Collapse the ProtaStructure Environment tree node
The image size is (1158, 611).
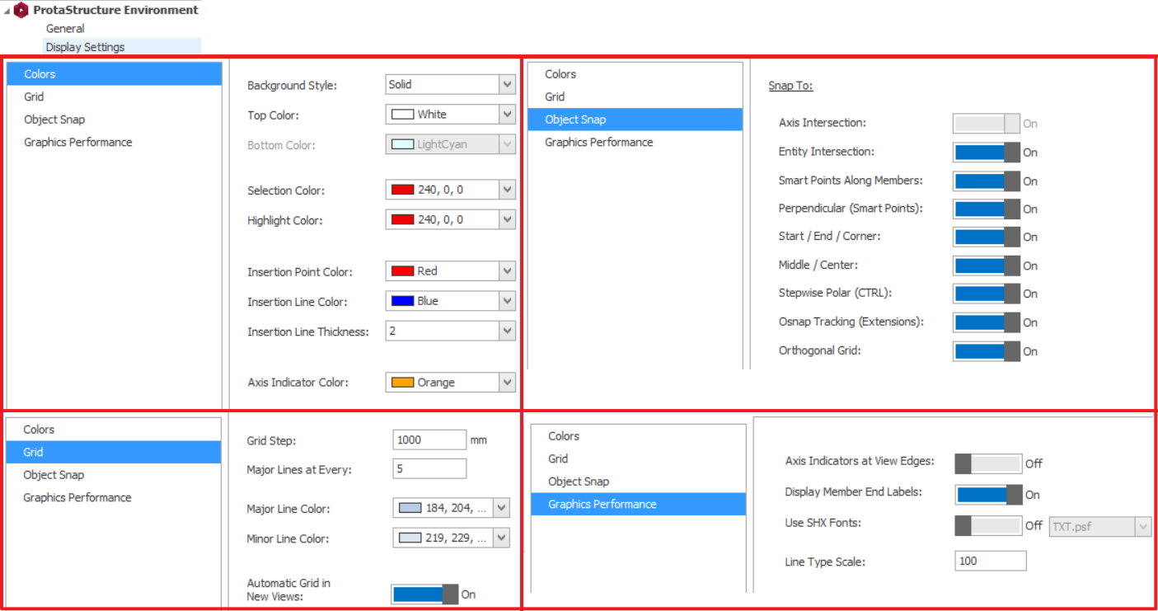pos(7,11)
